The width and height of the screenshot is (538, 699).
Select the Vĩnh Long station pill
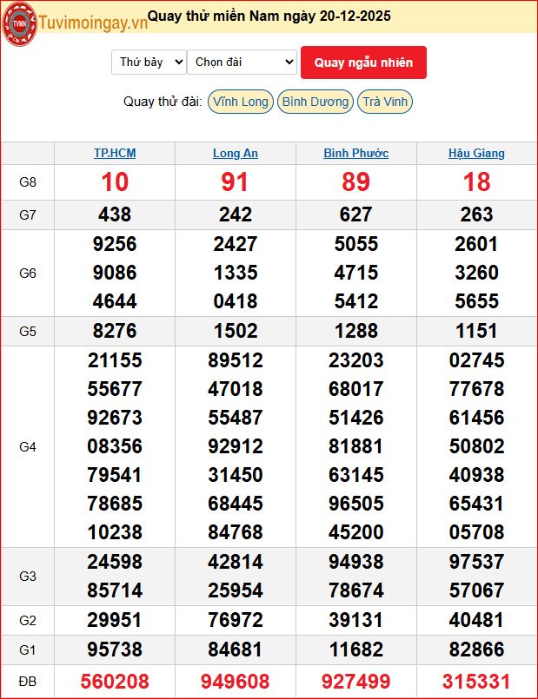coord(241,102)
